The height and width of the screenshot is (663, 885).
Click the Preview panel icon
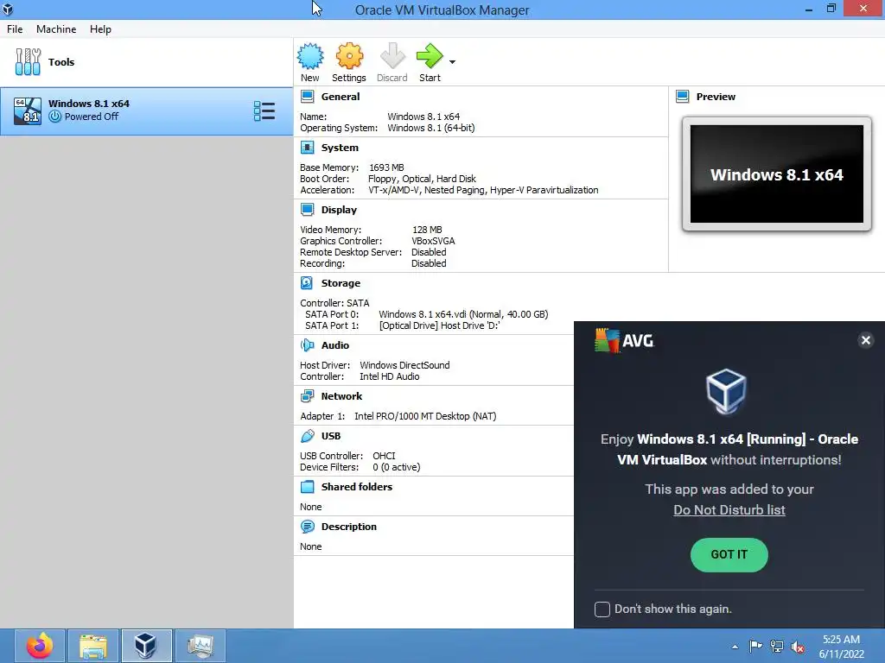click(x=683, y=97)
